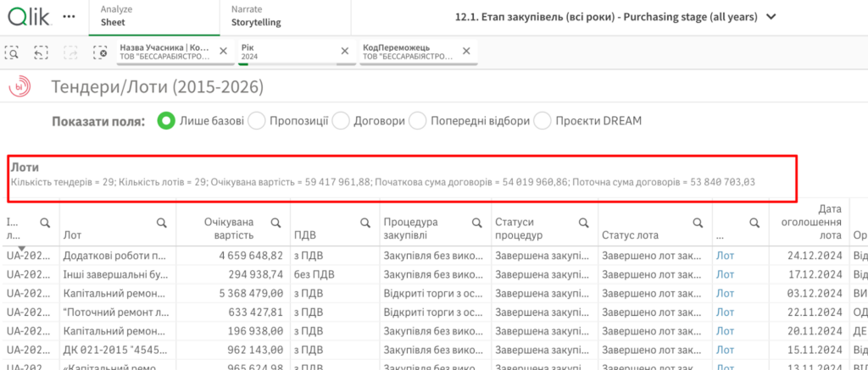Open the Smart search selections tool
Image resolution: width=868 pixels, height=370 pixels.
tap(14, 52)
